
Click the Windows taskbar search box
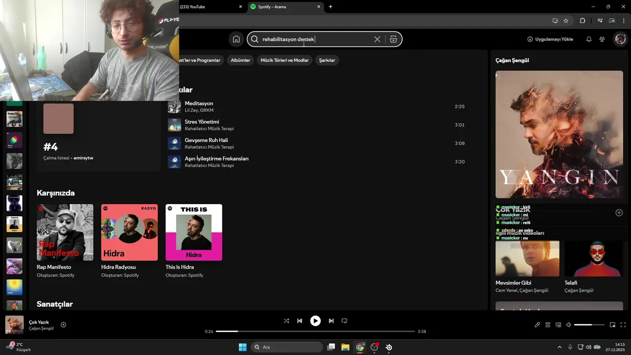(287, 347)
